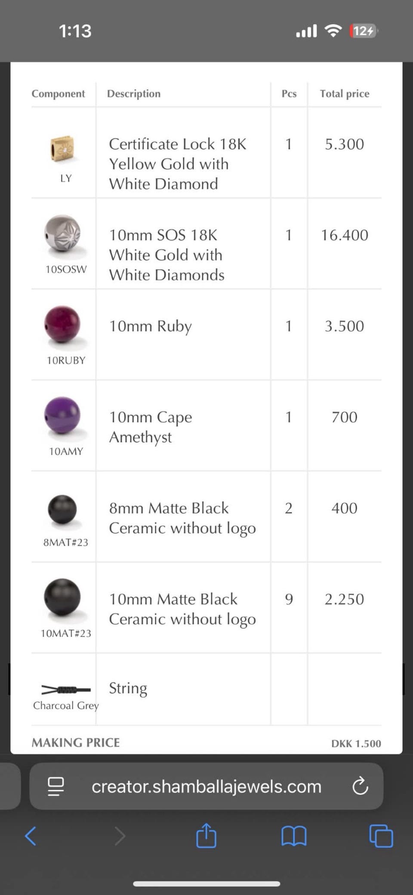Tap the creator.shamballajewels.com address bar
The height and width of the screenshot is (895, 413).
point(206,786)
